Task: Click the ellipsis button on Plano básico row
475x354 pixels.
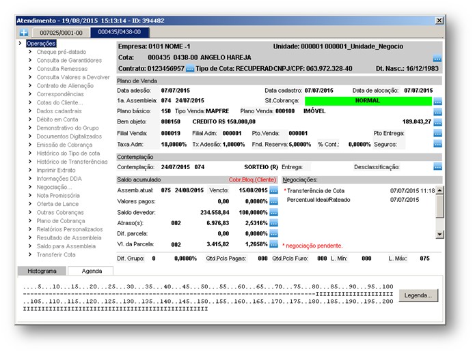Action: (x=437, y=112)
